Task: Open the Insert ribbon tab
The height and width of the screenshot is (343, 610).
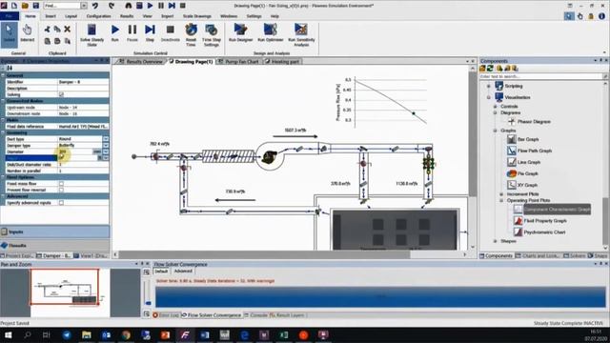Action: click(51, 16)
